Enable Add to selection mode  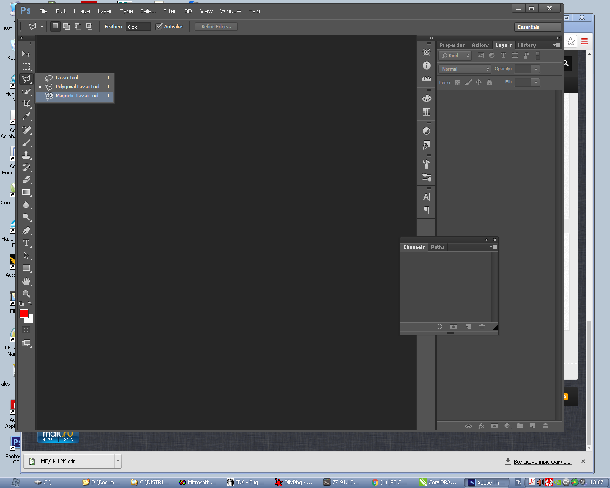point(66,26)
